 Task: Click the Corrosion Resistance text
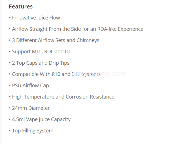coord(90,97)
